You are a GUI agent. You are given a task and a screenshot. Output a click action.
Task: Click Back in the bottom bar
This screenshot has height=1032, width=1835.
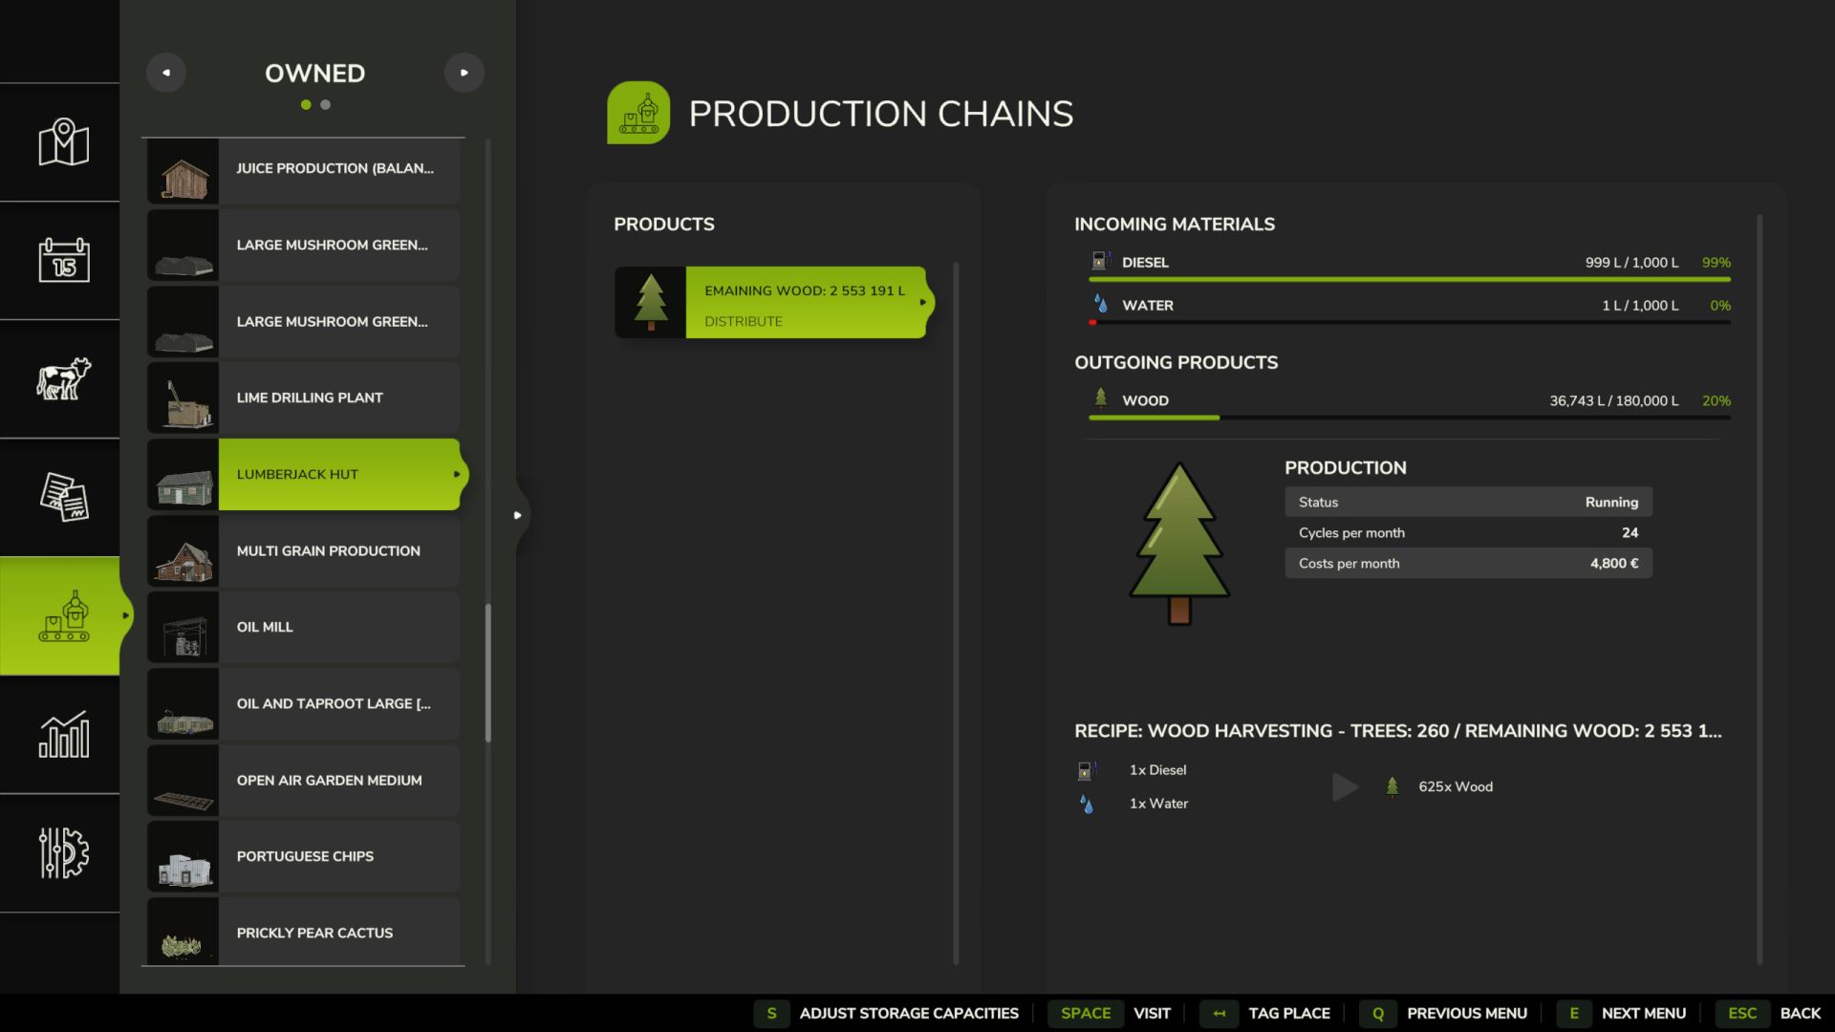coord(1768,1013)
